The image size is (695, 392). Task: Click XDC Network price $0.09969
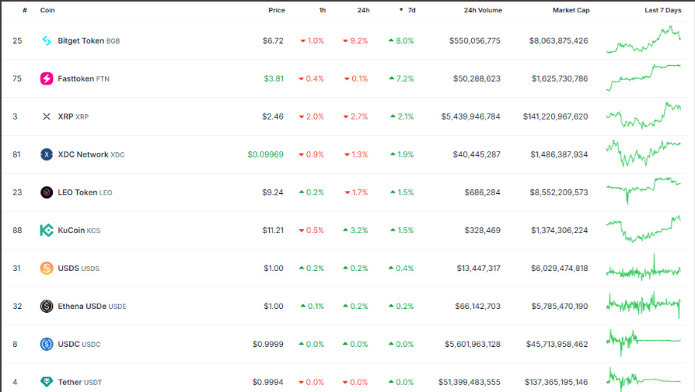click(266, 154)
